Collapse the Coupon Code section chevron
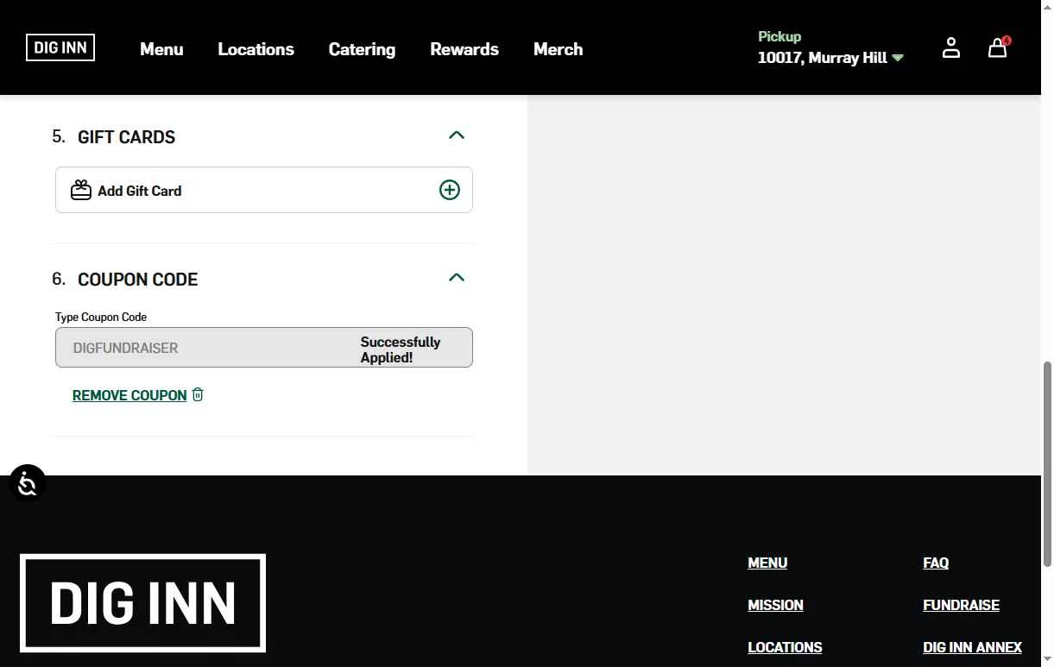 [457, 277]
